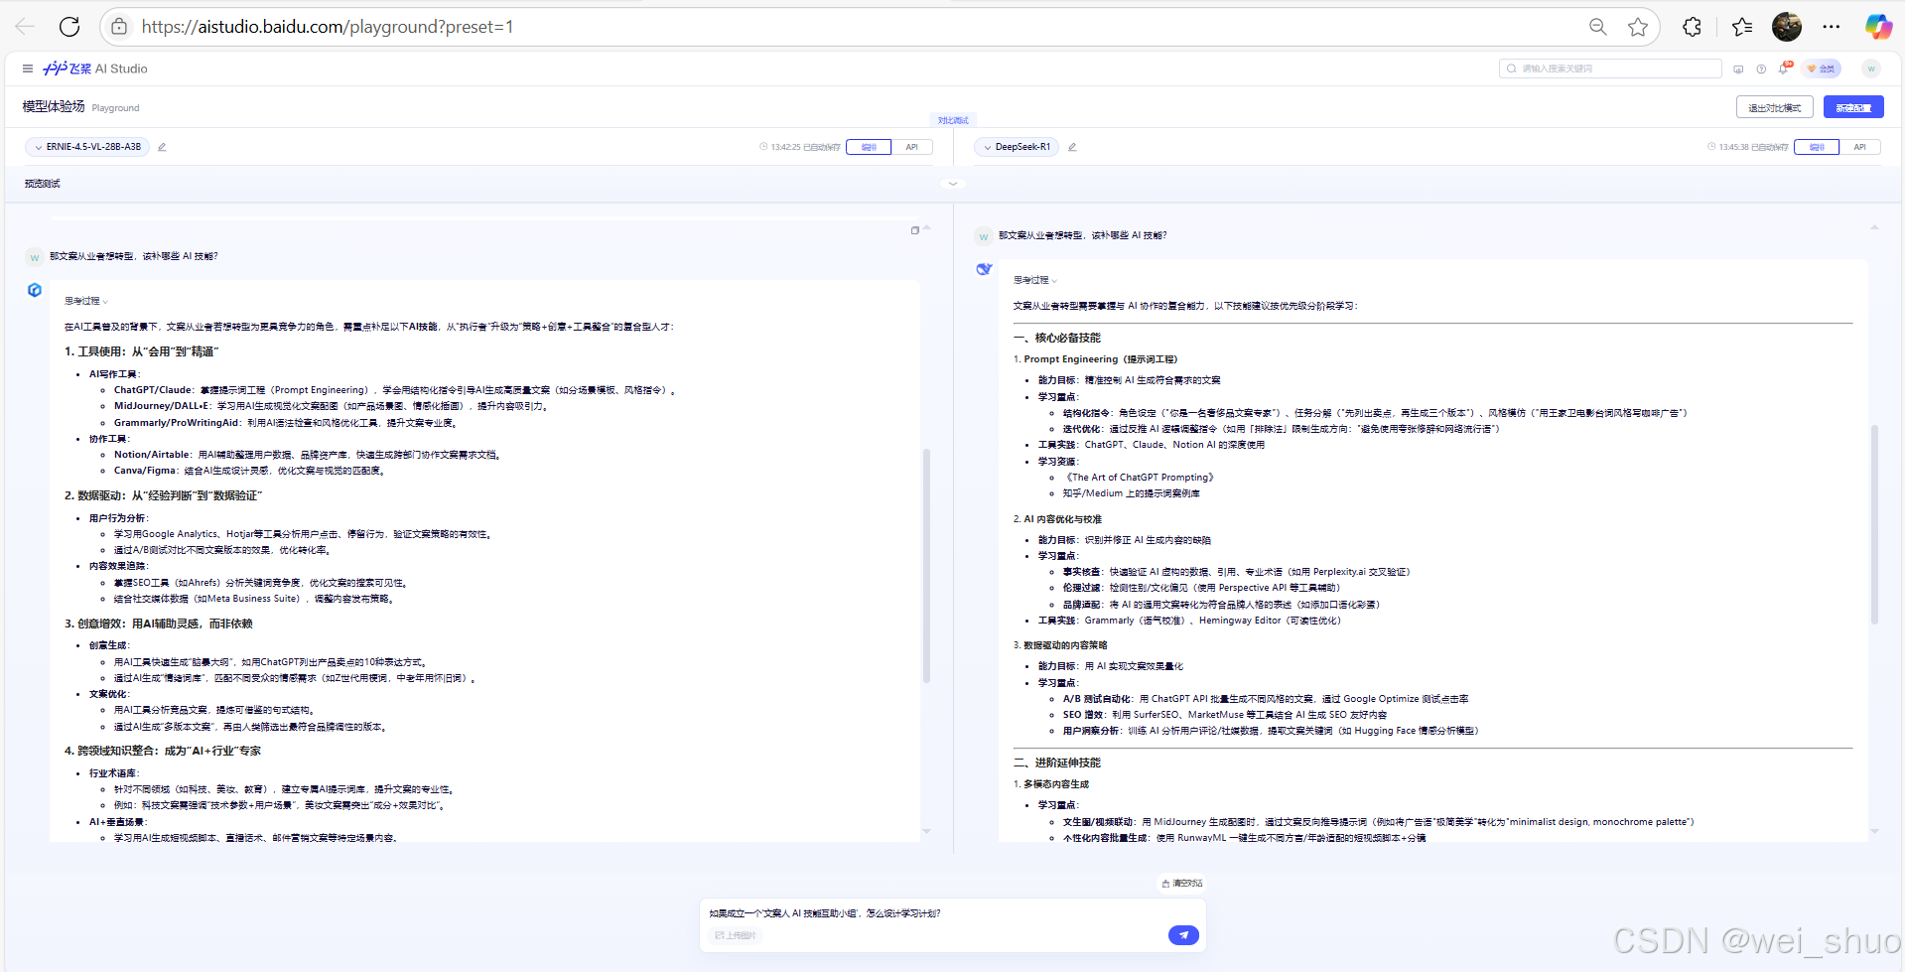Send the message with the paper plane button
1905x972 pixels.
1183,935
